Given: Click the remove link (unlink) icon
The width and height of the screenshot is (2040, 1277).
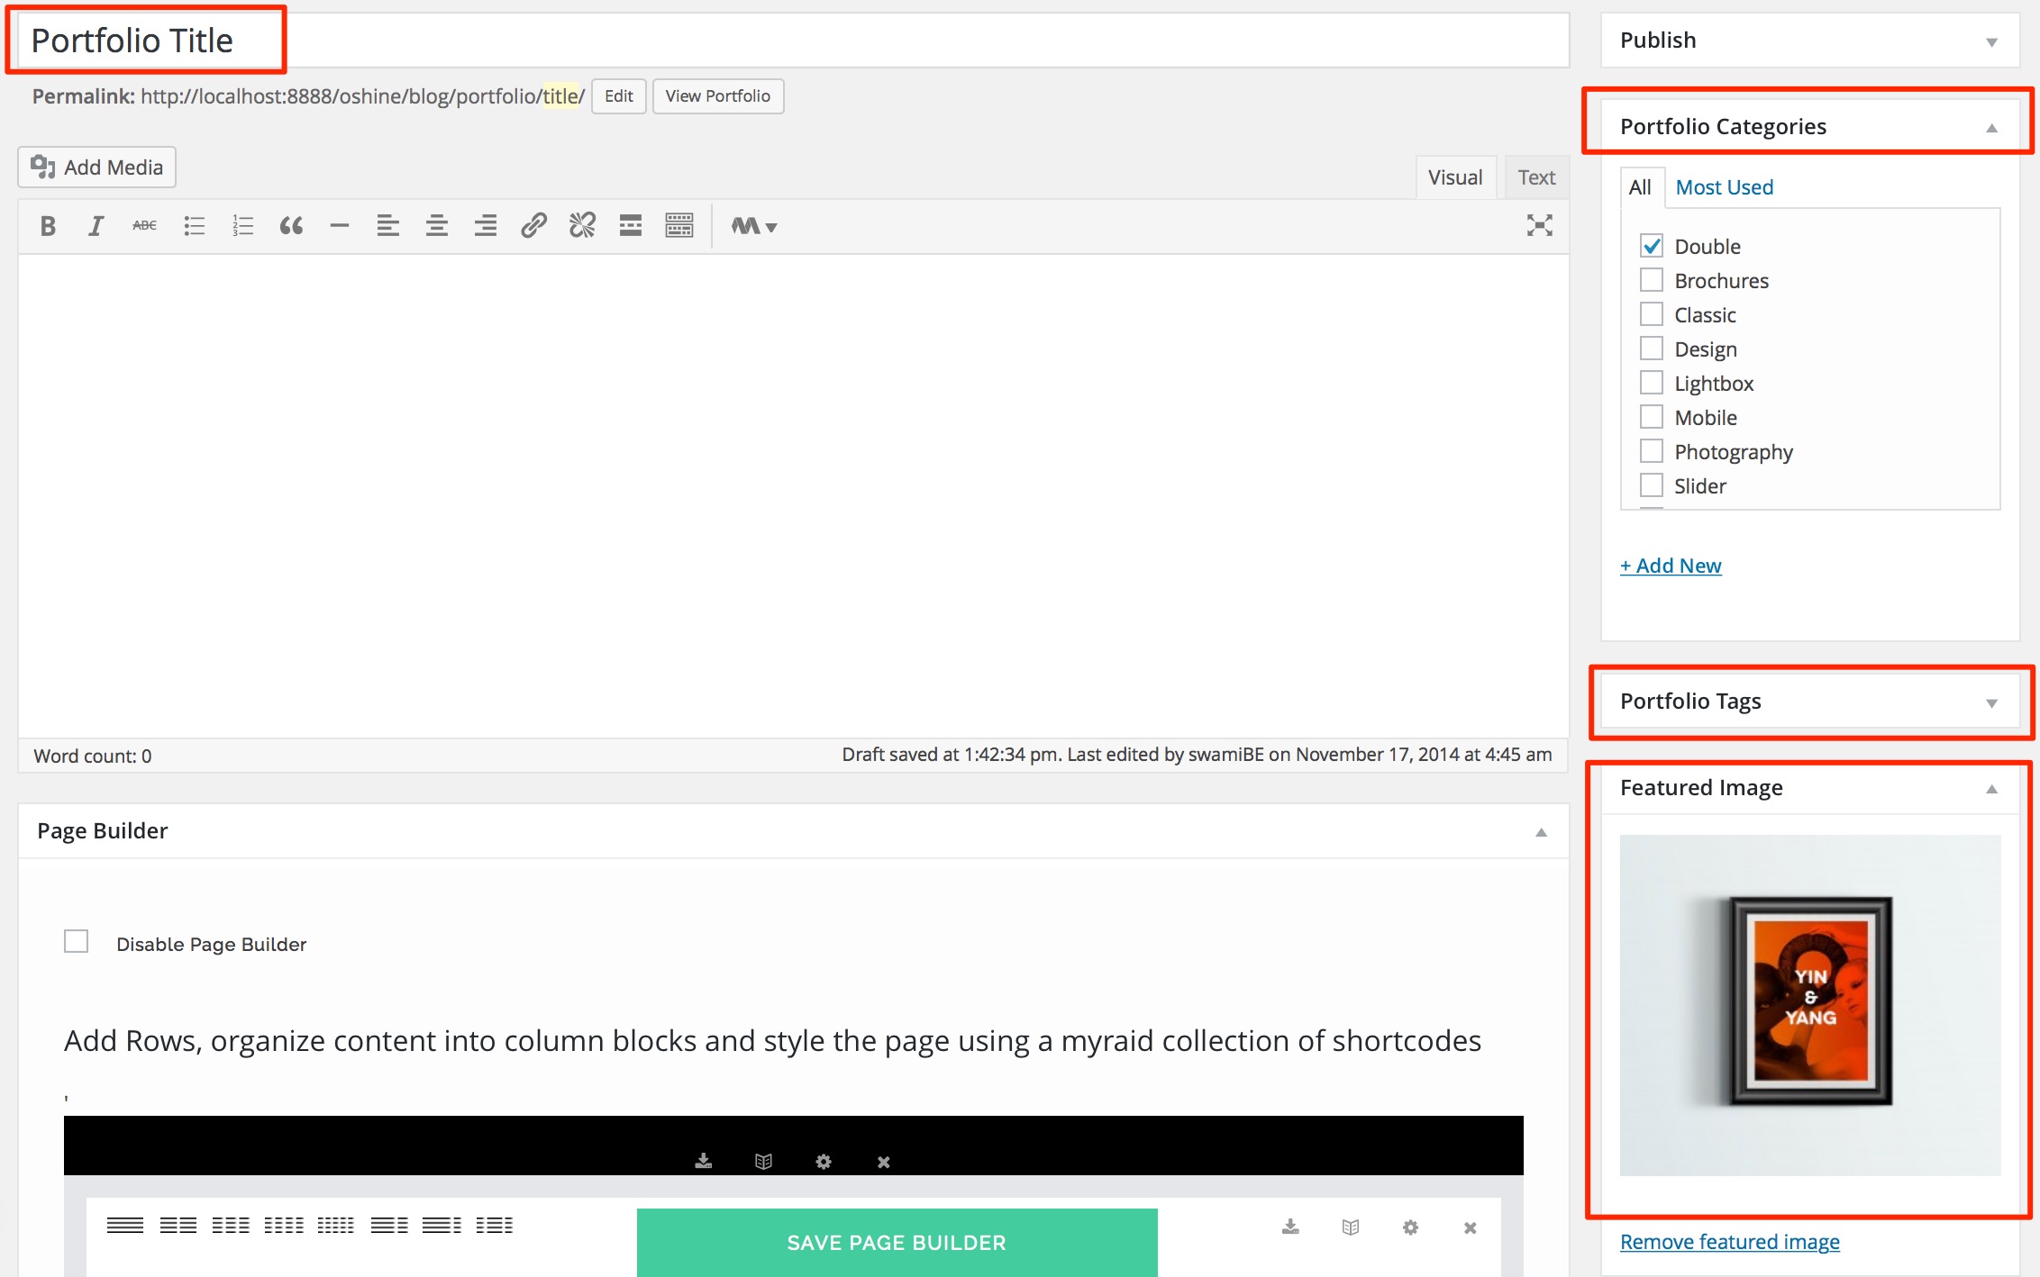Looking at the screenshot, I should (x=582, y=225).
